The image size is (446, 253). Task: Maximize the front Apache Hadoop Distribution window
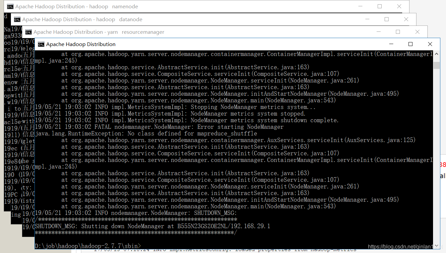(x=410, y=44)
